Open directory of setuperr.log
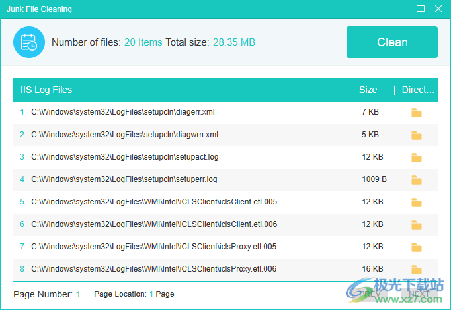451x310 pixels. coord(416,180)
